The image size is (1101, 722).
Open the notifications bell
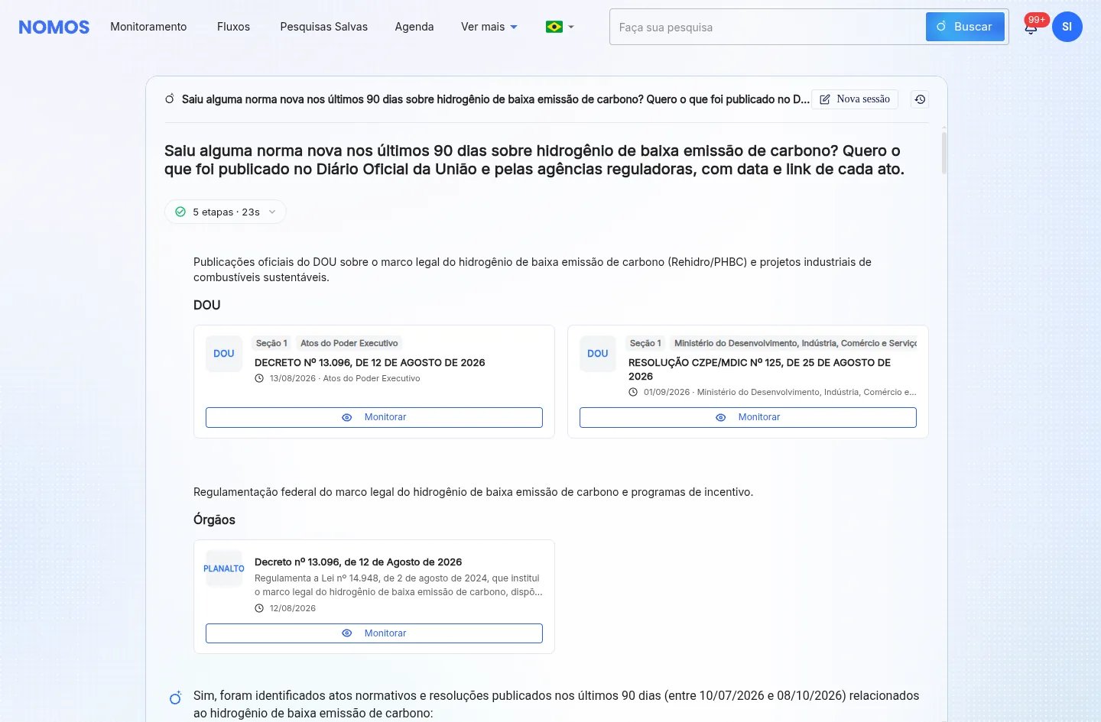point(1031,28)
